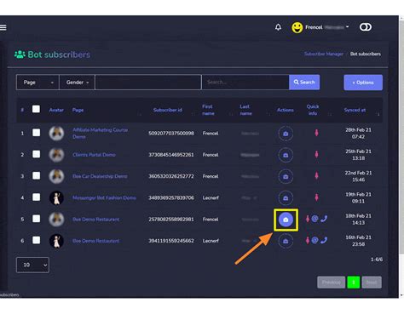Sort by the Subscriber id column header
The image size is (404, 314).
click(x=168, y=110)
